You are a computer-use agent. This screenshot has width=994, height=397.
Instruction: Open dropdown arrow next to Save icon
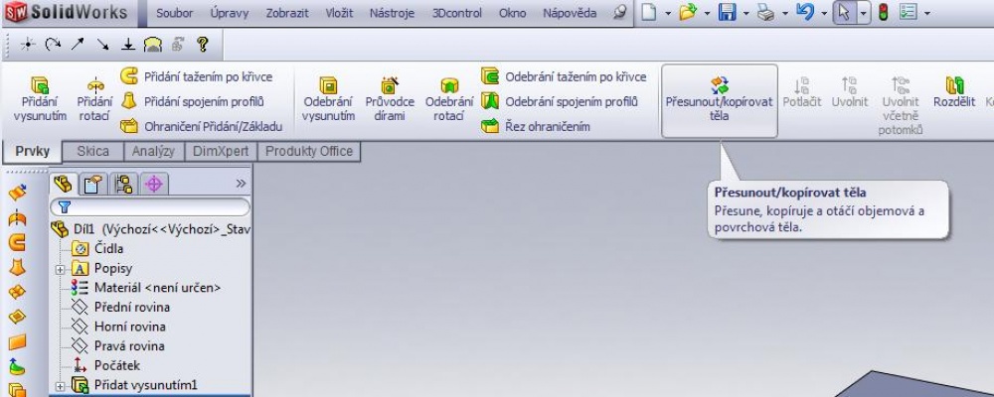[x=745, y=13]
